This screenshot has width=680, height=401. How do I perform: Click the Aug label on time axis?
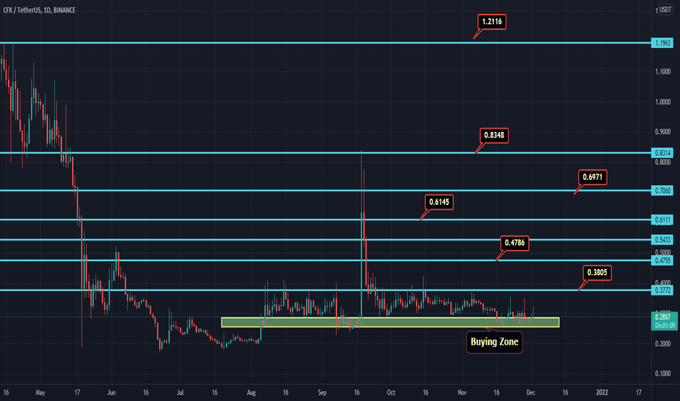point(251,393)
